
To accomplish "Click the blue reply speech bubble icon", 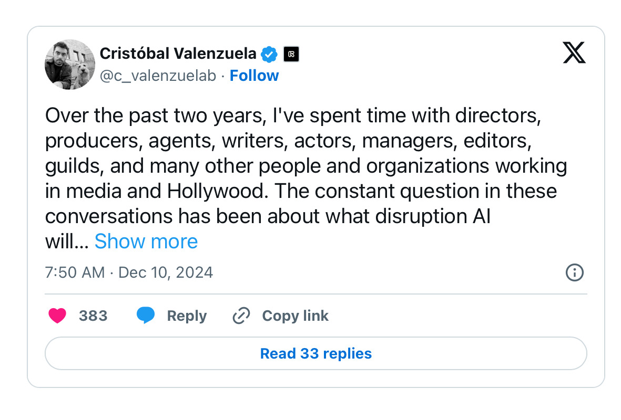I will (x=146, y=316).
